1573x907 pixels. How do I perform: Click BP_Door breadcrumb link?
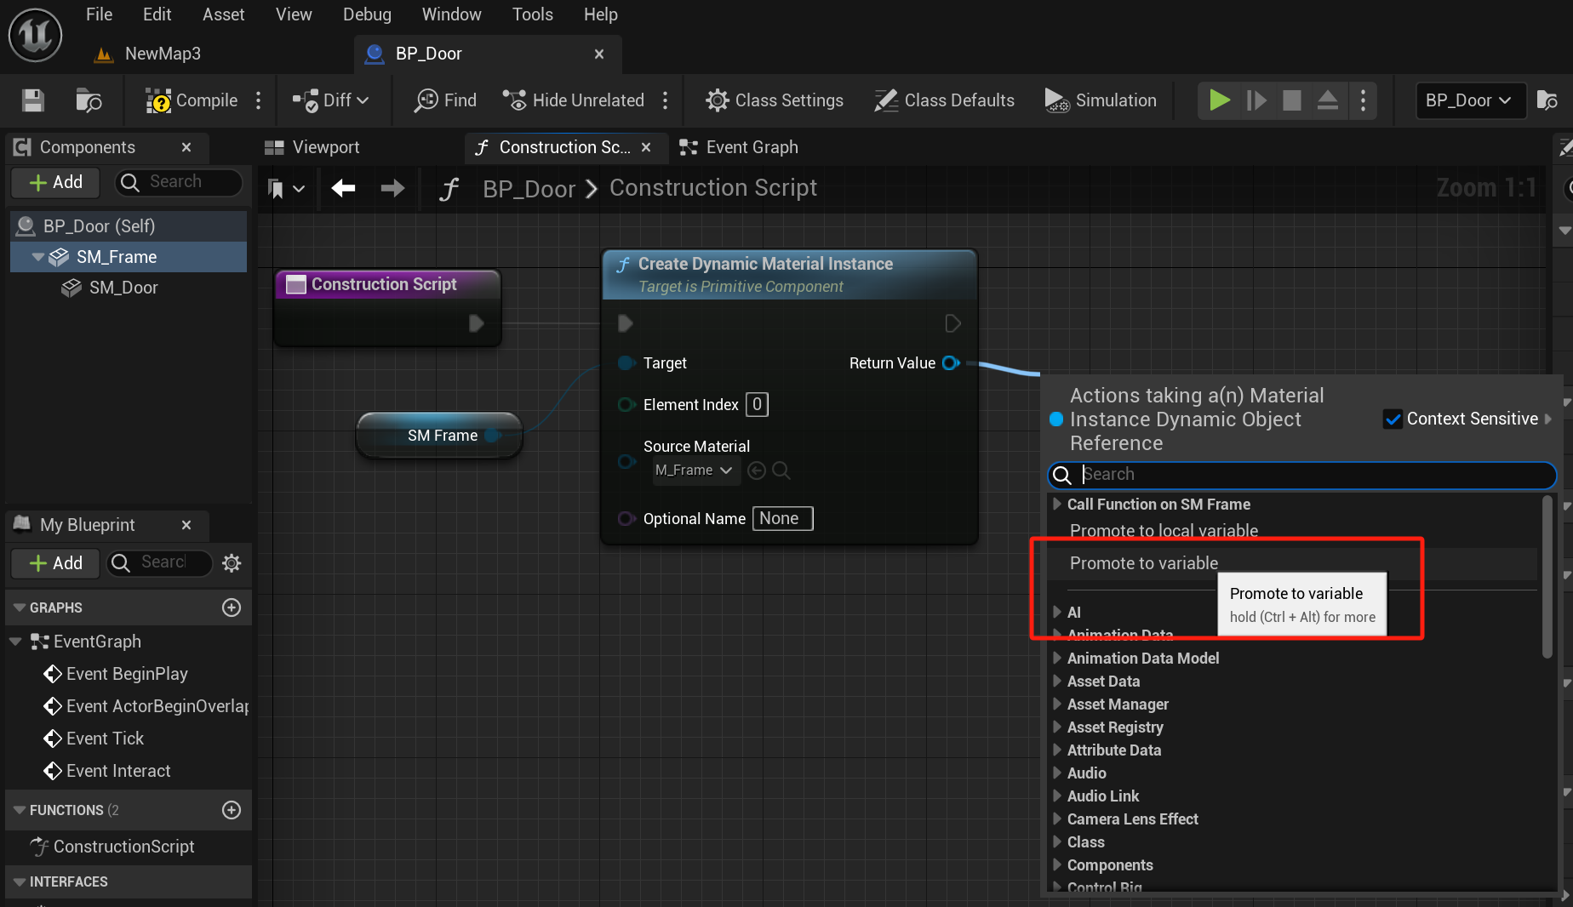[529, 188]
